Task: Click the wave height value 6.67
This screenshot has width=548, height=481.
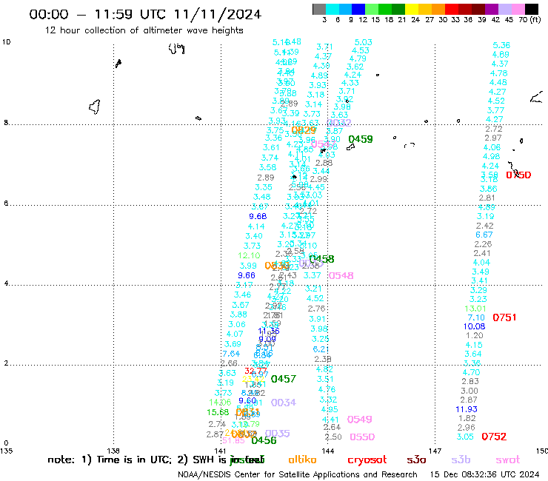Action: pyautogui.click(x=484, y=235)
